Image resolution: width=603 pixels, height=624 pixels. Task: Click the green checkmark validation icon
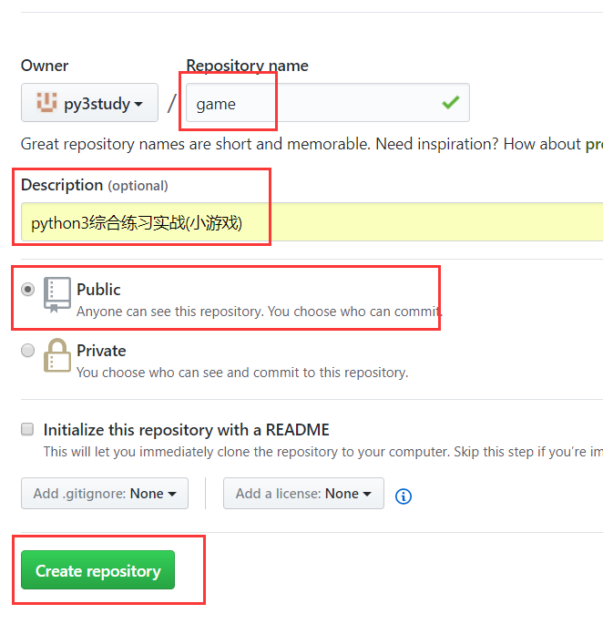point(451,103)
